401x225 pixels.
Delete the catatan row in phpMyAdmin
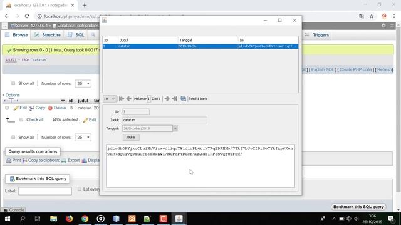57,108
